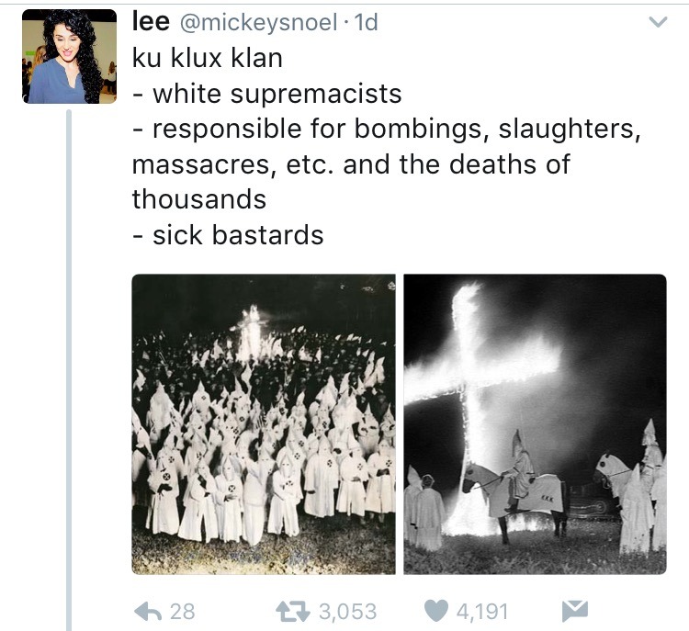
Task: Click the vertical thread line below avatar
Action: pos(69,370)
